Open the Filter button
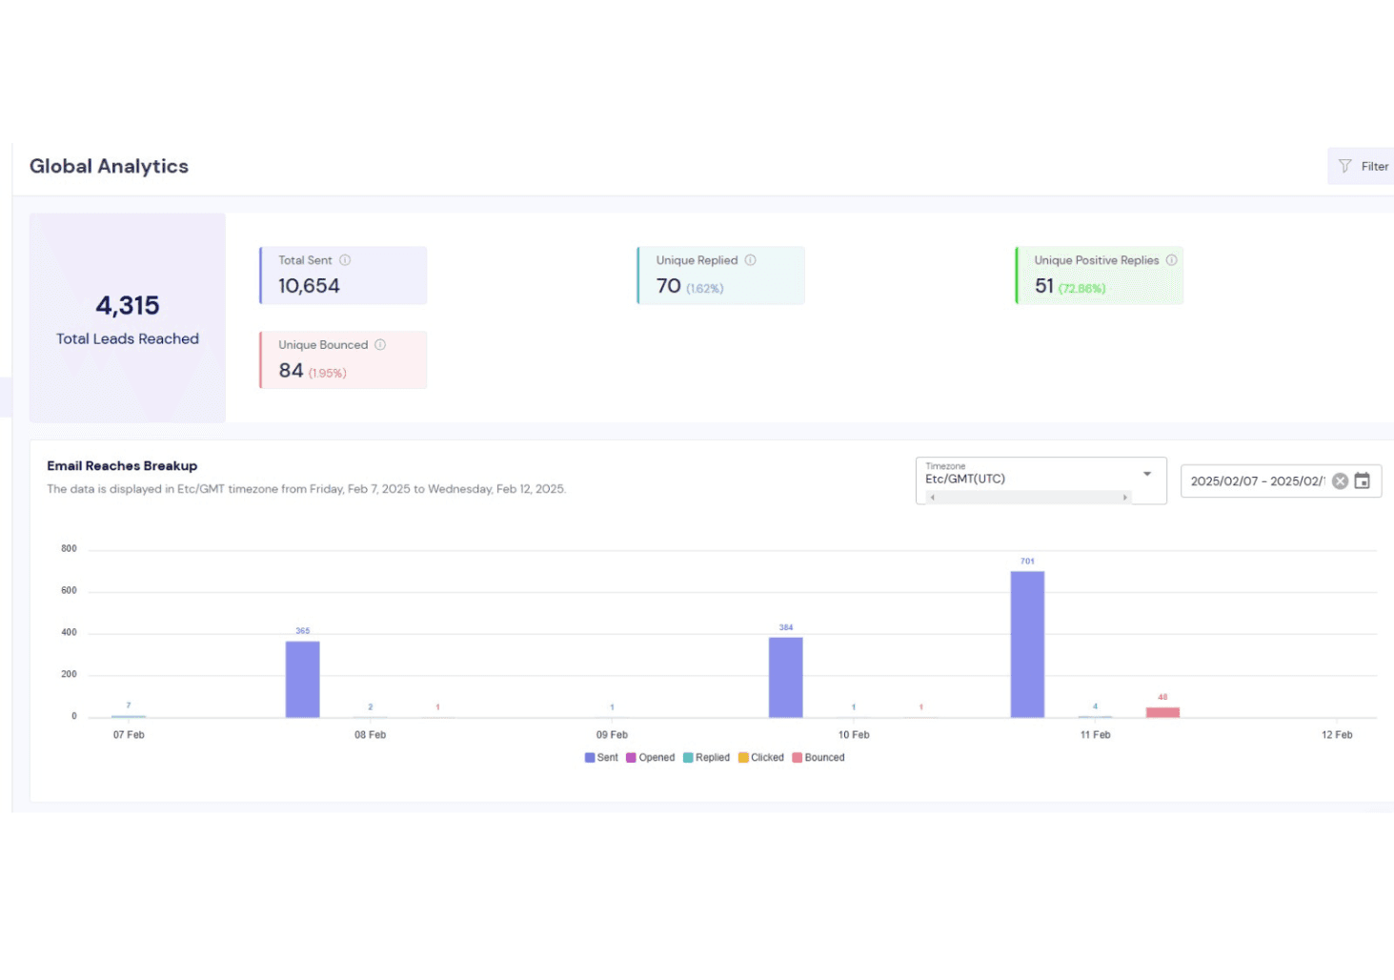This screenshot has width=1394, height=980. click(1362, 166)
